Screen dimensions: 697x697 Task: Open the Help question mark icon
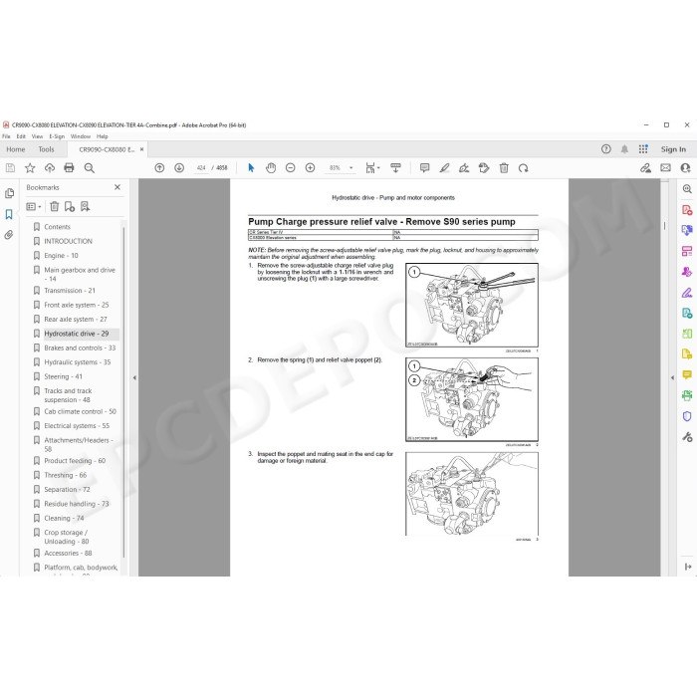click(x=605, y=149)
